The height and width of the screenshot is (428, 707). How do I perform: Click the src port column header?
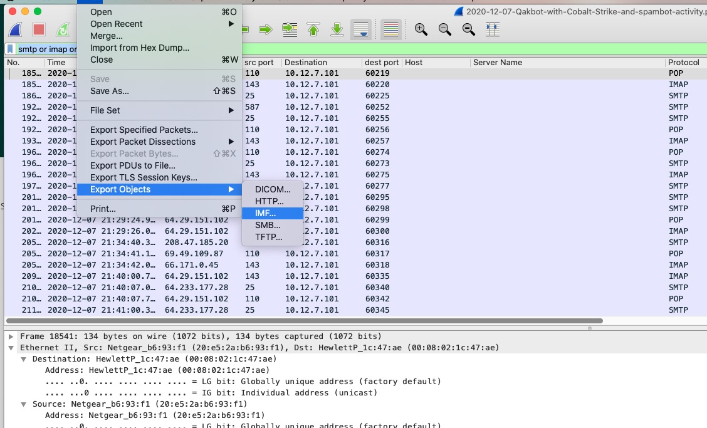tap(261, 63)
